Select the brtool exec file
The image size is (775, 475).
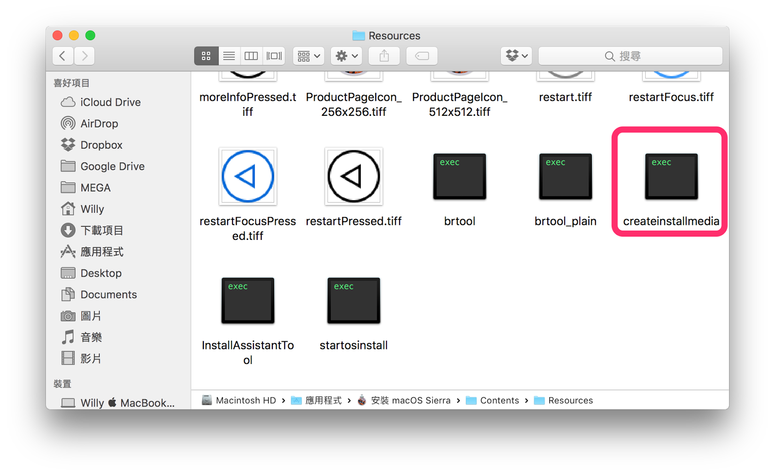click(459, 176)
